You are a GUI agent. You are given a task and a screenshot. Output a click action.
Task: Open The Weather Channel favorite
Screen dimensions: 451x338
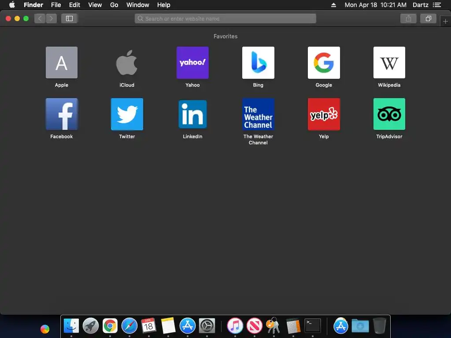pyautogui.click(x=258, y=114)
